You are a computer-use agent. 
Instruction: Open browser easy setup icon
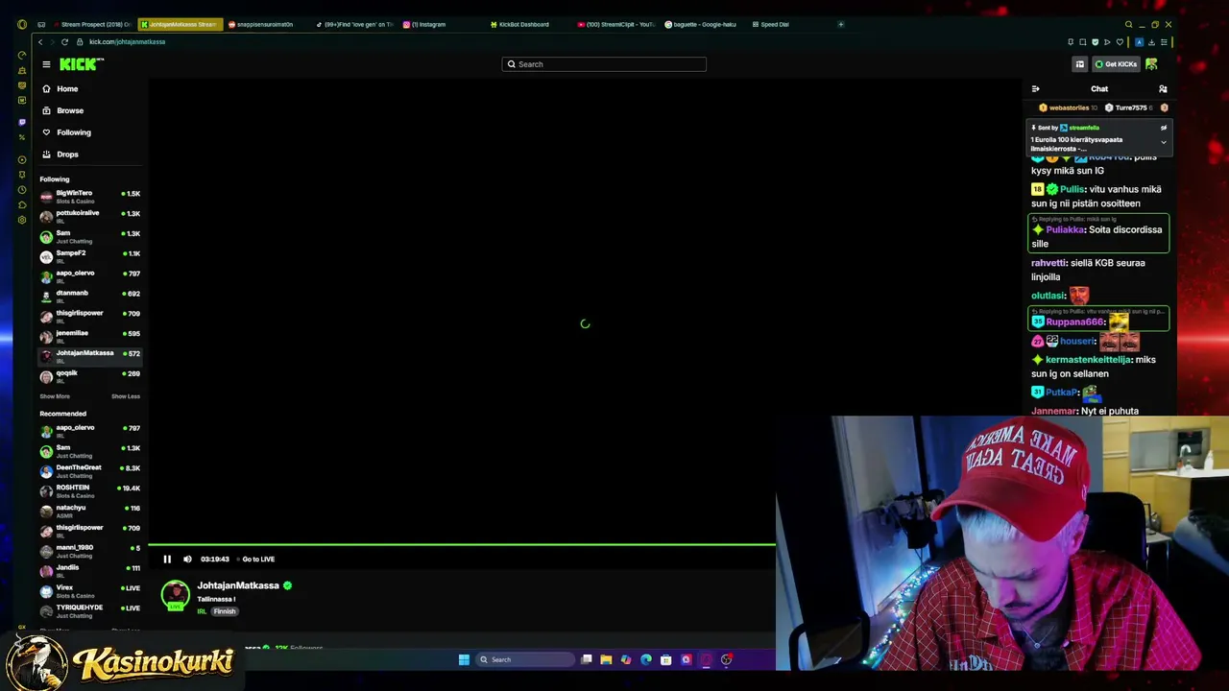pos(1164,42)
